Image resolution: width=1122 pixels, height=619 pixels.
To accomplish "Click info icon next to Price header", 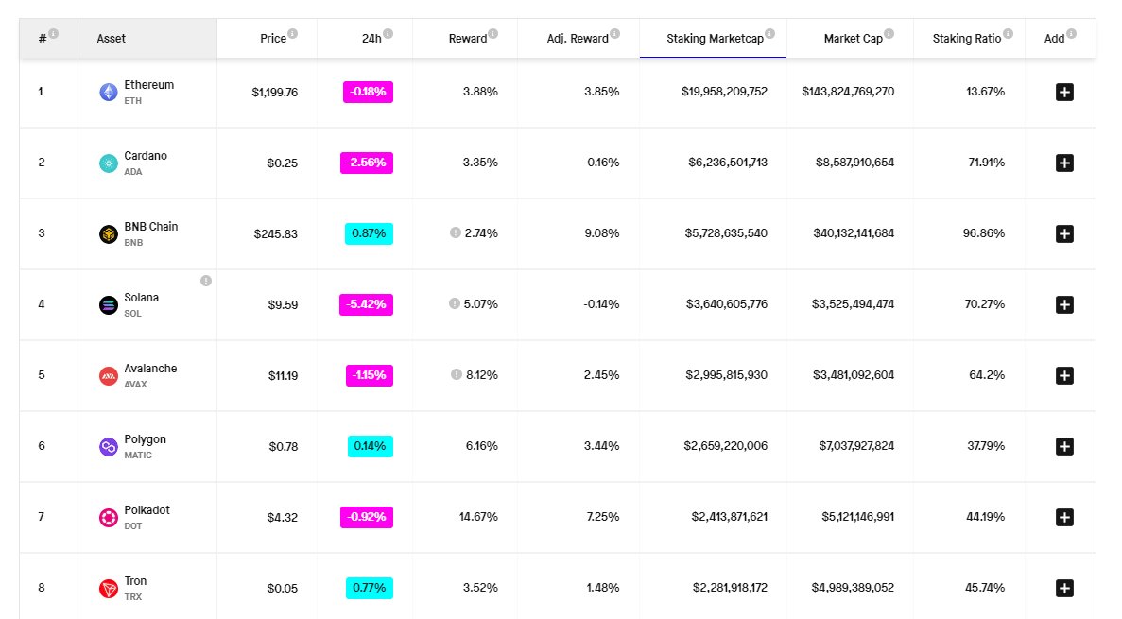I will tap(293, 34).
